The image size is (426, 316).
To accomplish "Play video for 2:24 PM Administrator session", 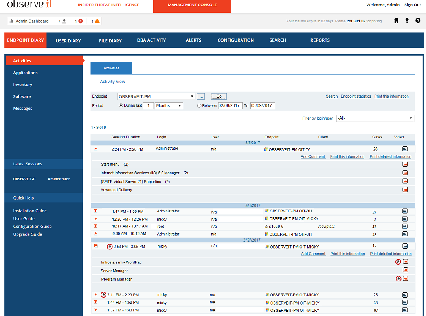I will pos(405,149).
